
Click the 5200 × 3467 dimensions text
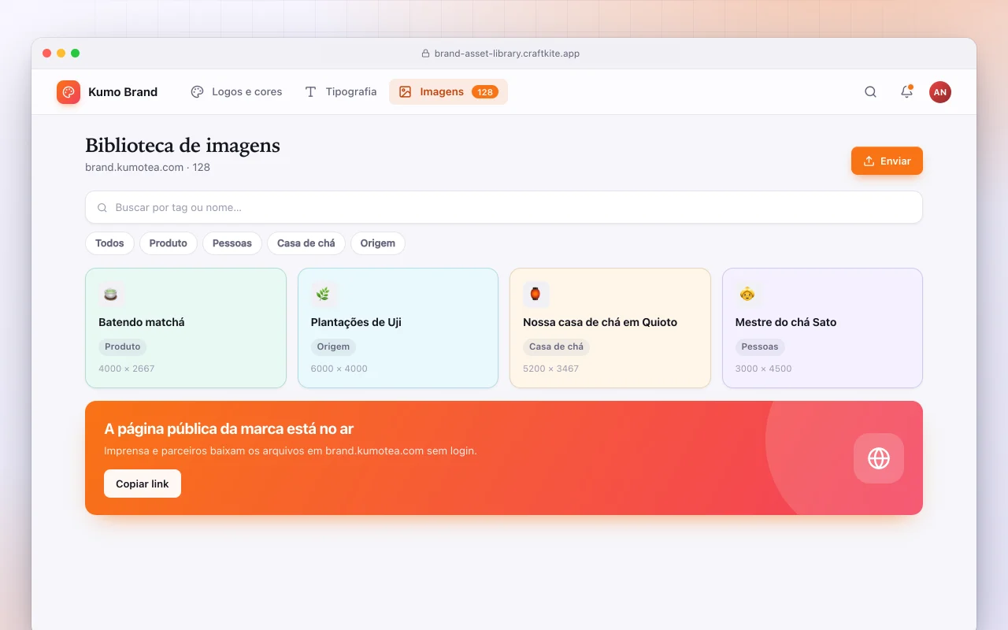click(x=551, y=369)
